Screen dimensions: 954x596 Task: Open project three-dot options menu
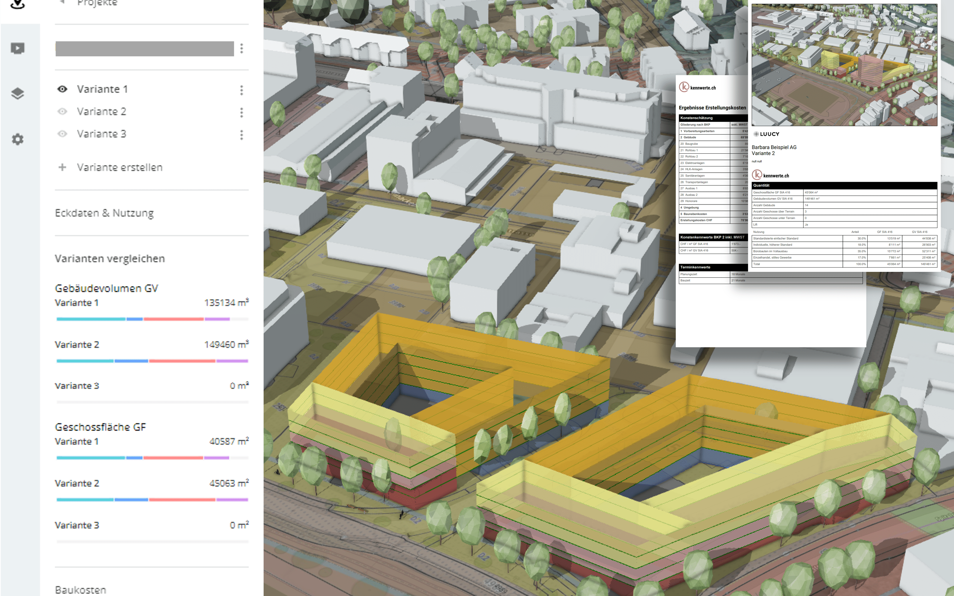click(x=241, y=49)
